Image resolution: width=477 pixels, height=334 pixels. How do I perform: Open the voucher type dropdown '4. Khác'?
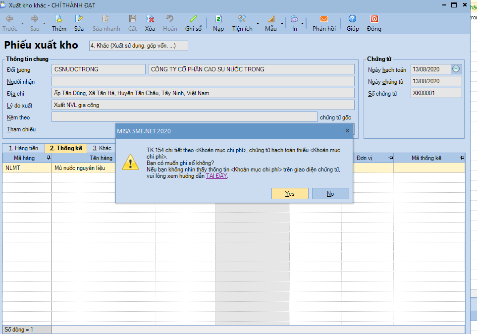(x=138, y=46)
